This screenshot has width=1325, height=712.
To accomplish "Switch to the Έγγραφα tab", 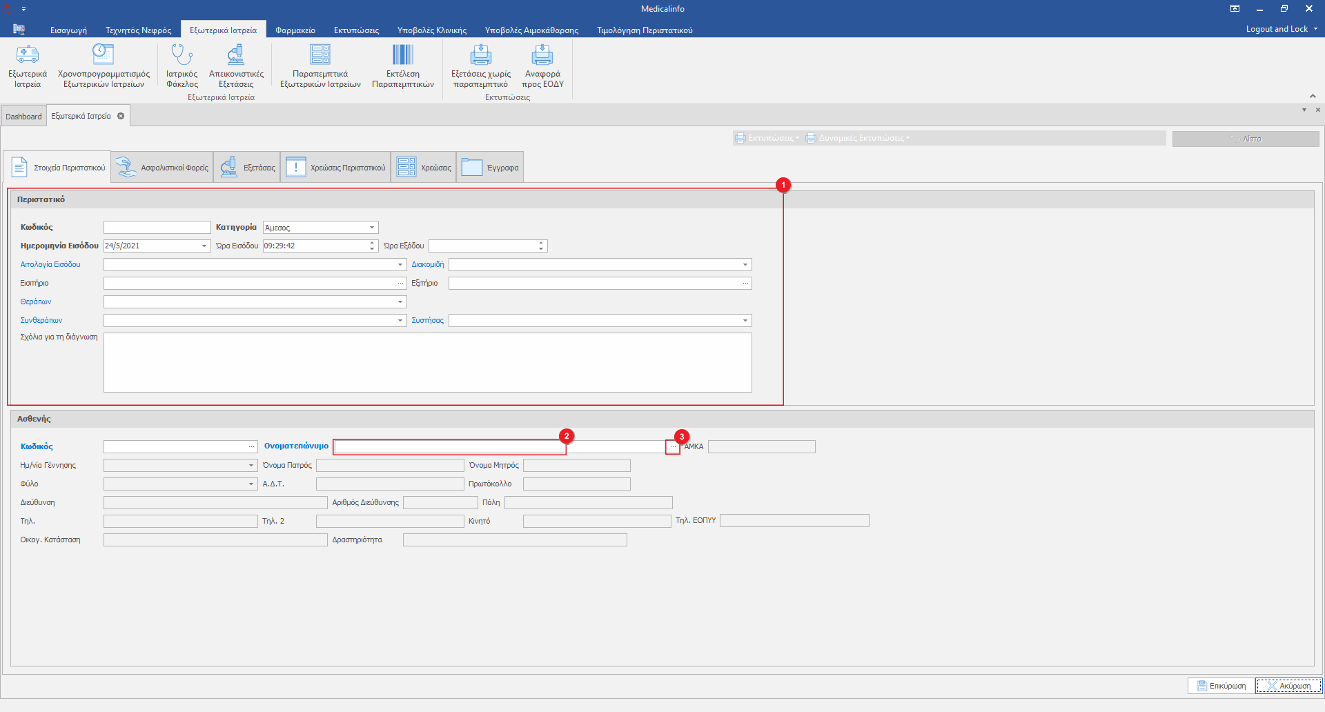I will point(490,168).
